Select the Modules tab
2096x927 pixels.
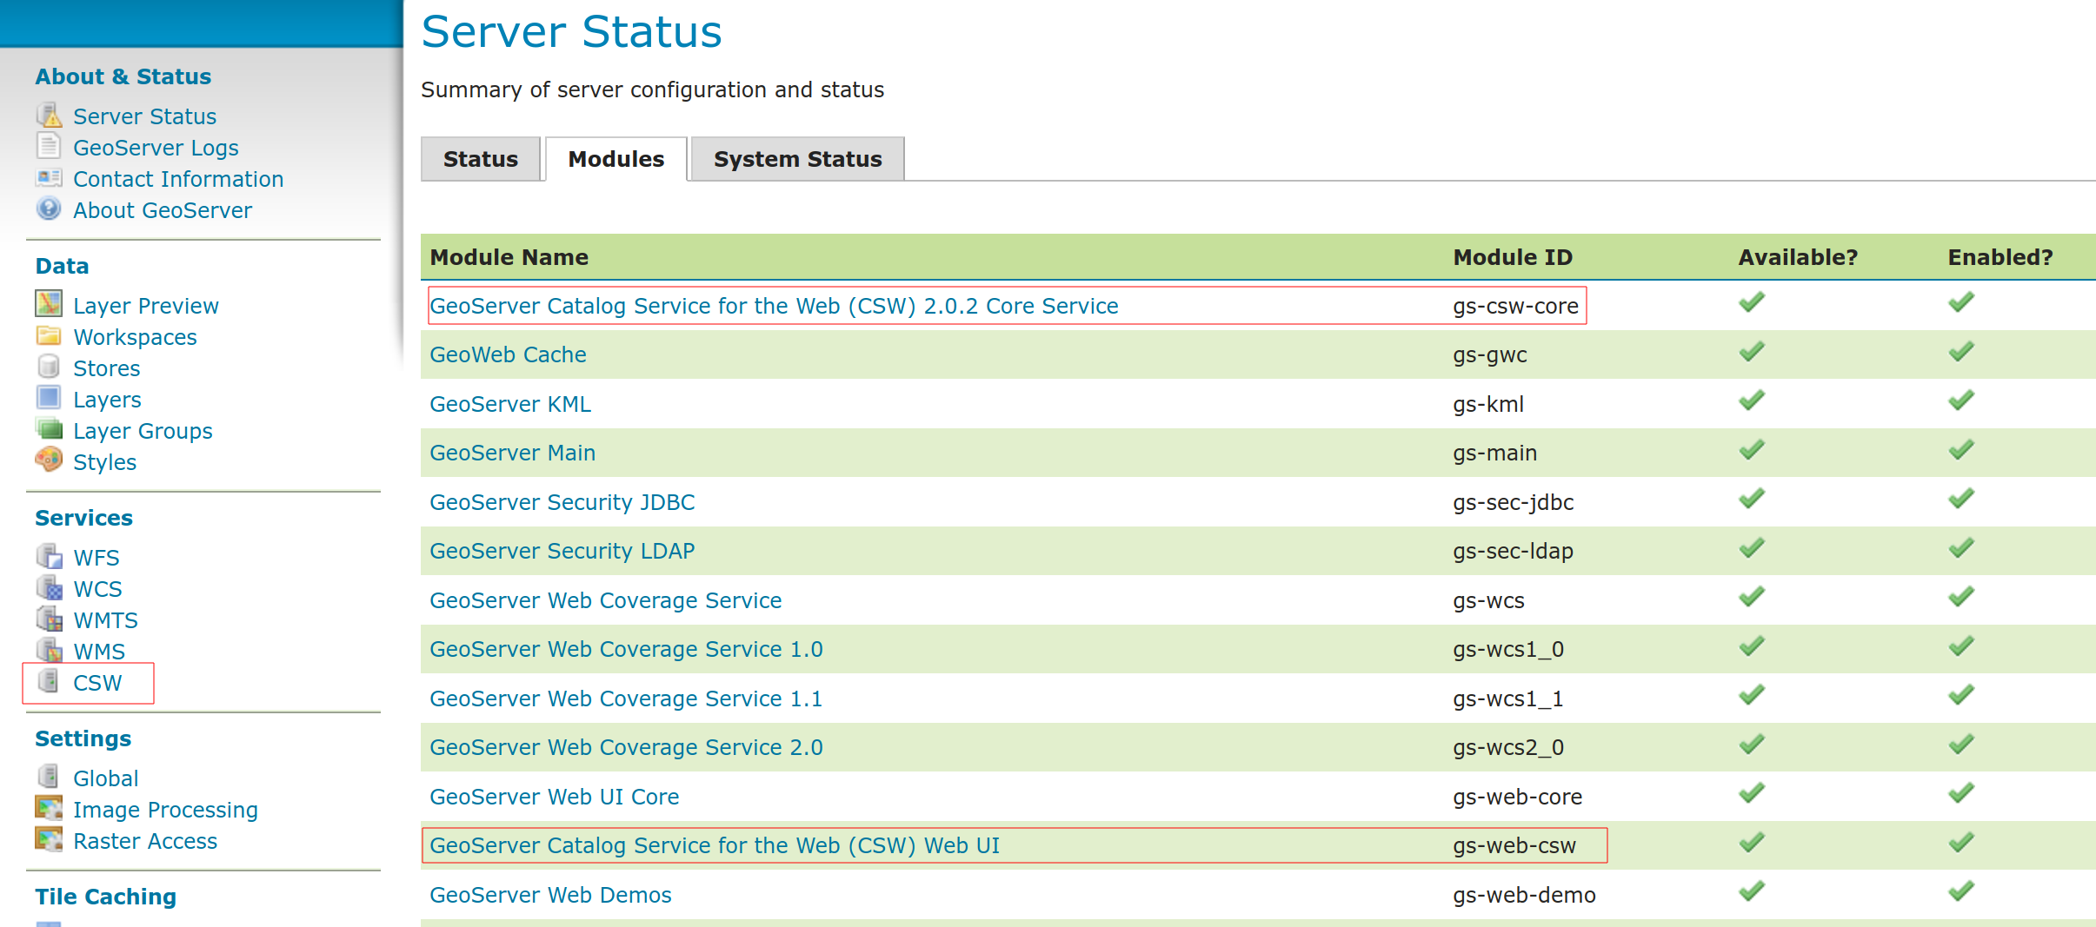pyautogui.click(x=615, y=159)
